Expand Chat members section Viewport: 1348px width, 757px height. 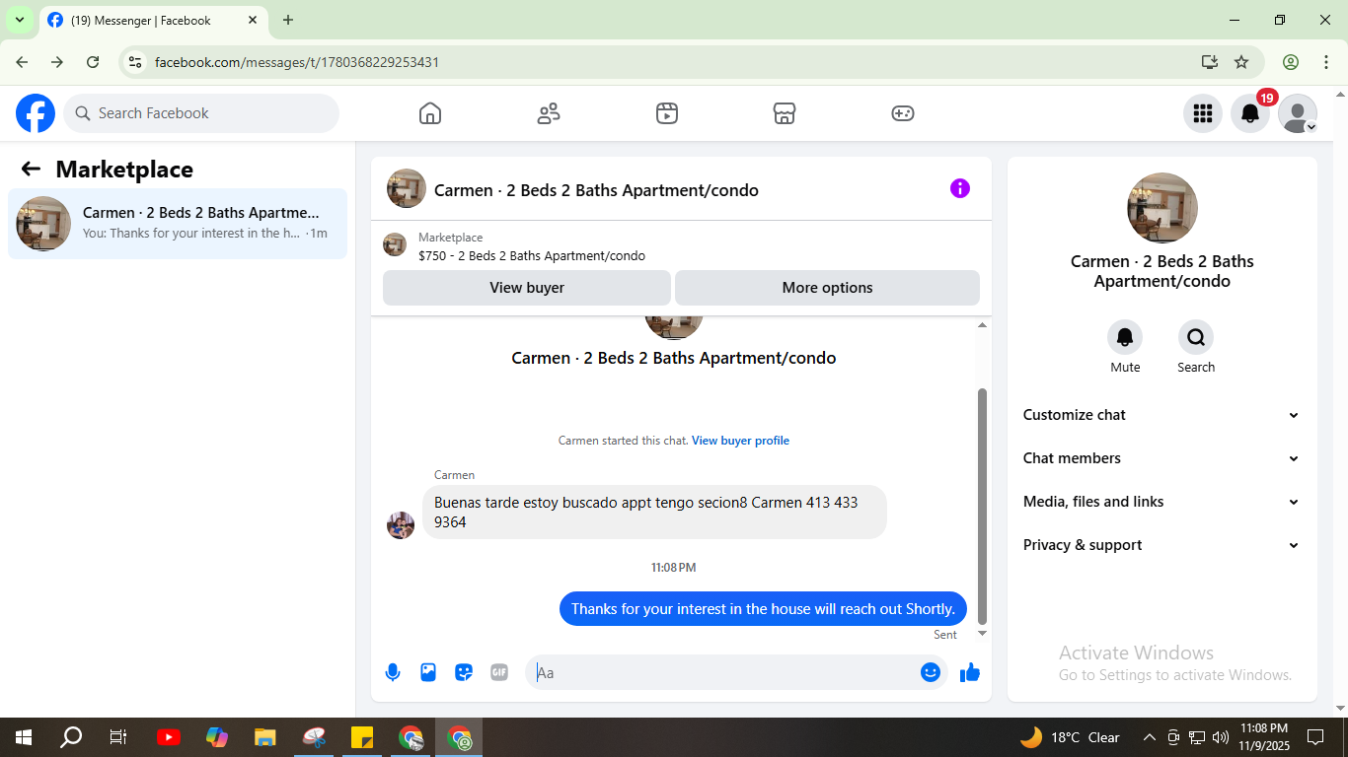[1161, 458]
